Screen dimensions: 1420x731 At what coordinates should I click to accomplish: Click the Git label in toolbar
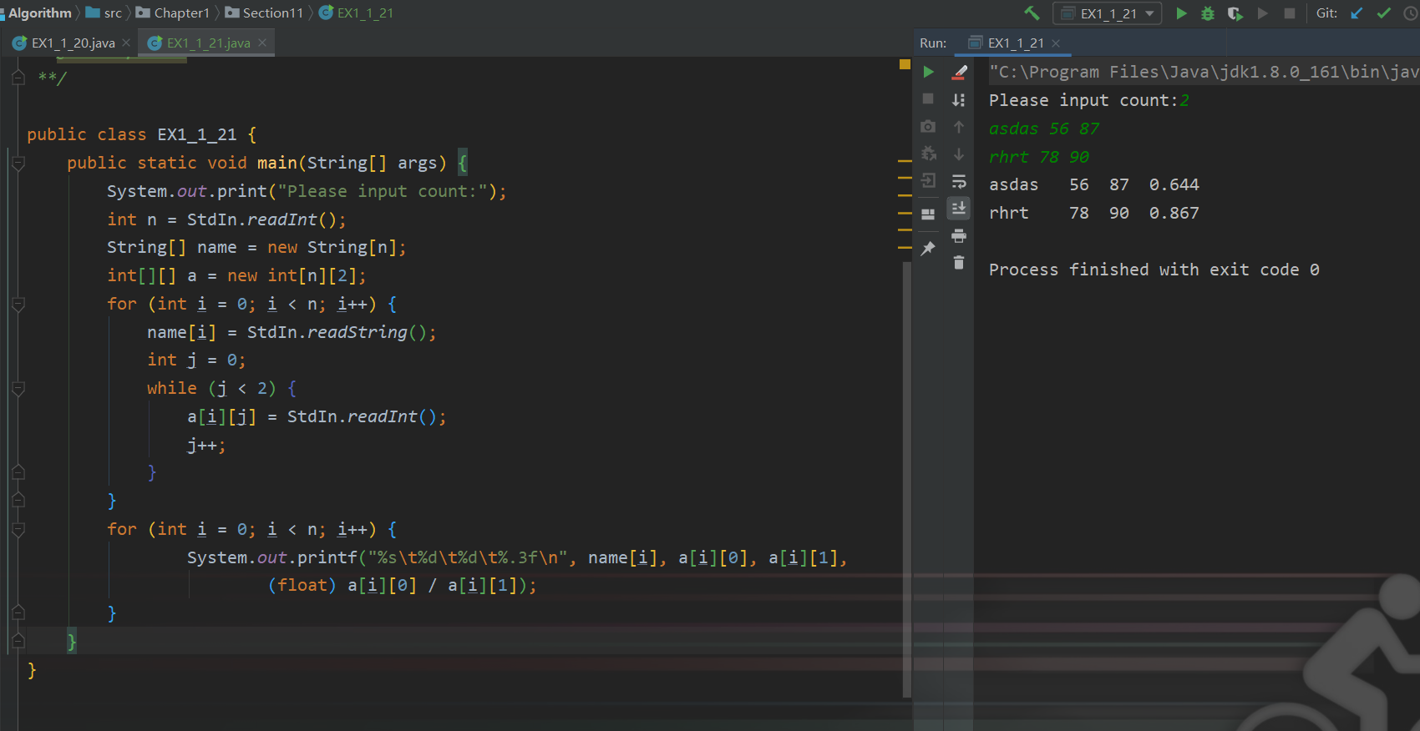[1326, 13]
